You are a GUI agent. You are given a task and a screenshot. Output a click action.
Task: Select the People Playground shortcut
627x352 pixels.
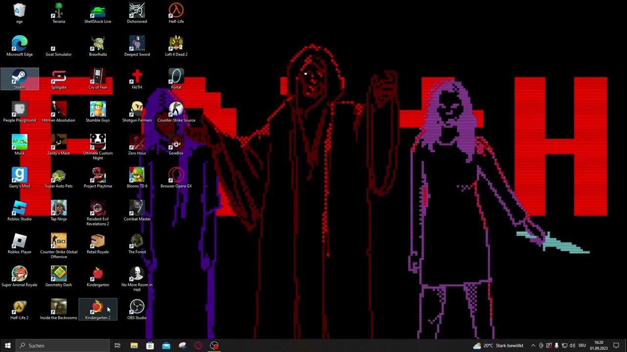click(20, 112)
